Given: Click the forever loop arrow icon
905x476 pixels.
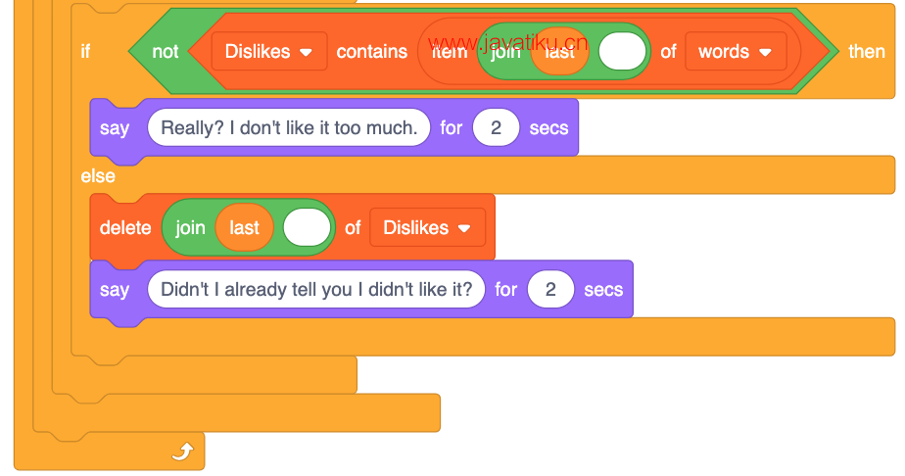Looking at the screenshot, I should (x=182, y=452).
